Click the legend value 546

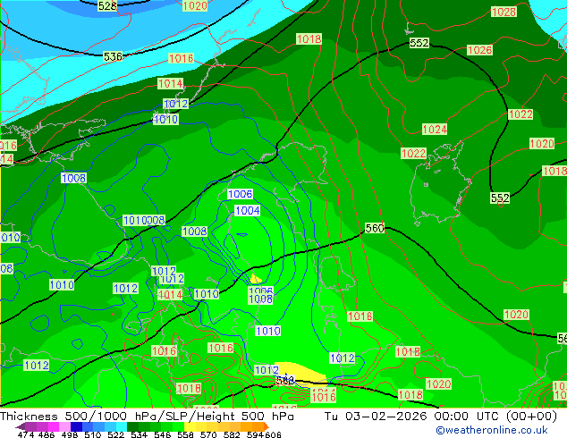point(163,434)
